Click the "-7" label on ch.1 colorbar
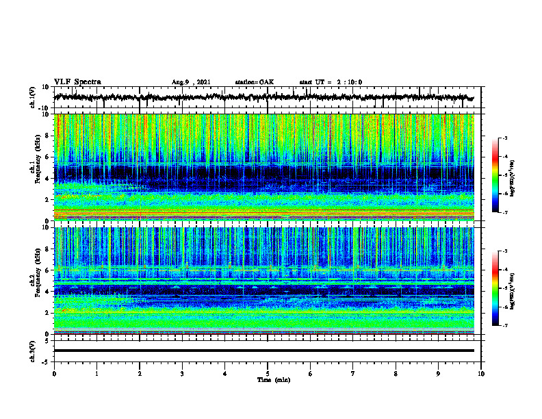This screenshot has height=419, width=542. tap(504, 213)
